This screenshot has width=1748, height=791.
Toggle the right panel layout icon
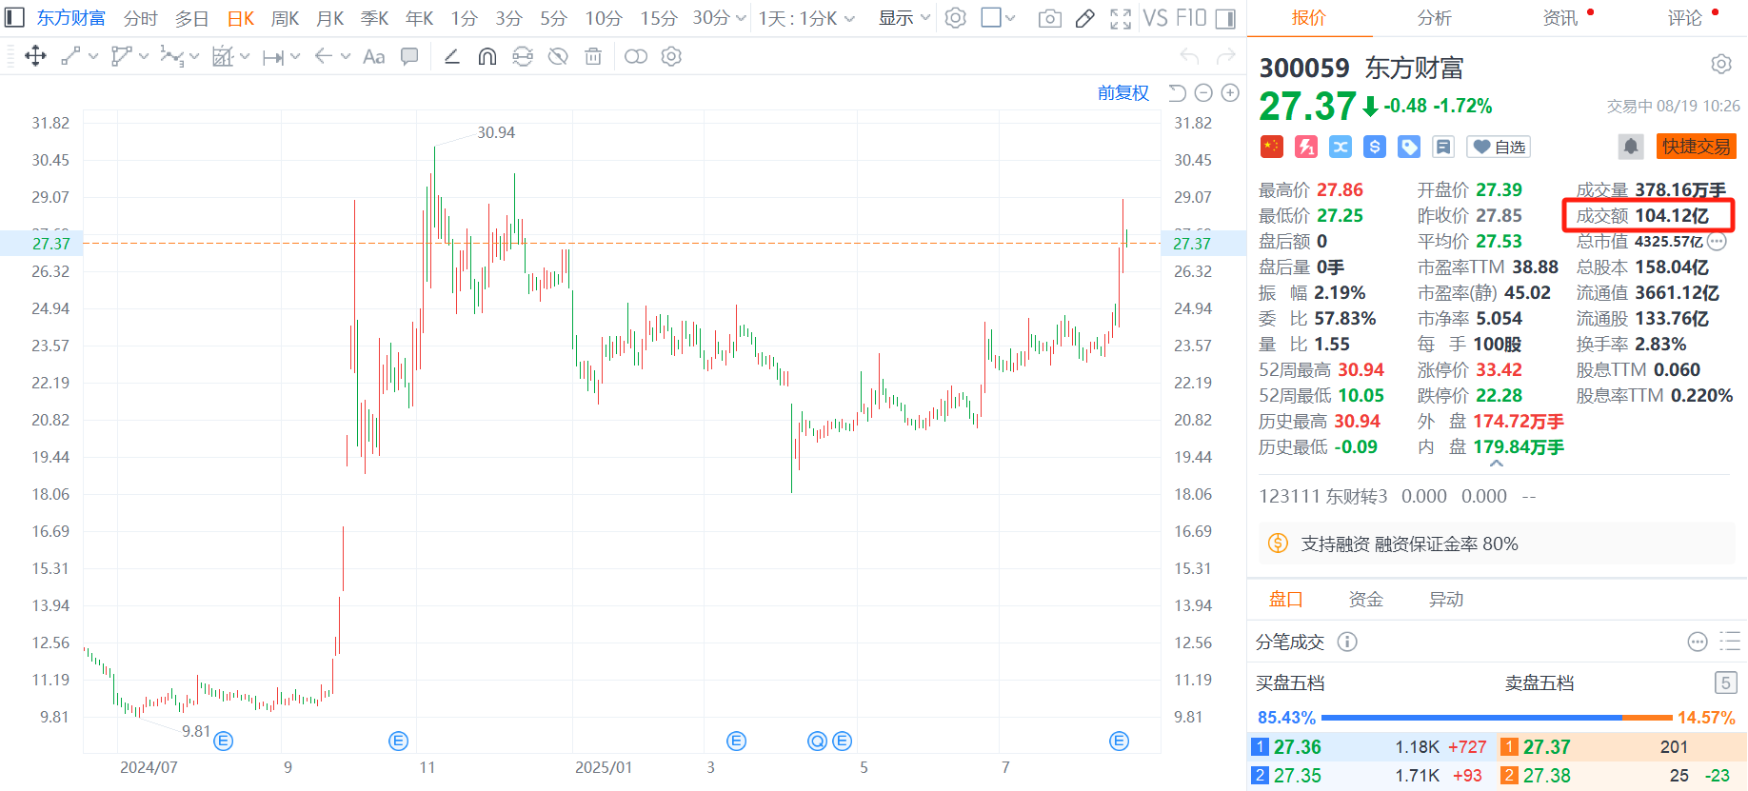click(x=1226, y=18)
